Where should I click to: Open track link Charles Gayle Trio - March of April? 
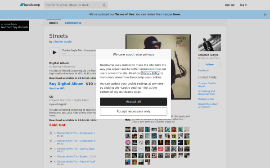[x=76, y=161]
